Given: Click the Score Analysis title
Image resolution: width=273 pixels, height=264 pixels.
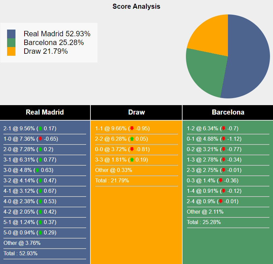Looking at the screenshot, I should (136, 6).
